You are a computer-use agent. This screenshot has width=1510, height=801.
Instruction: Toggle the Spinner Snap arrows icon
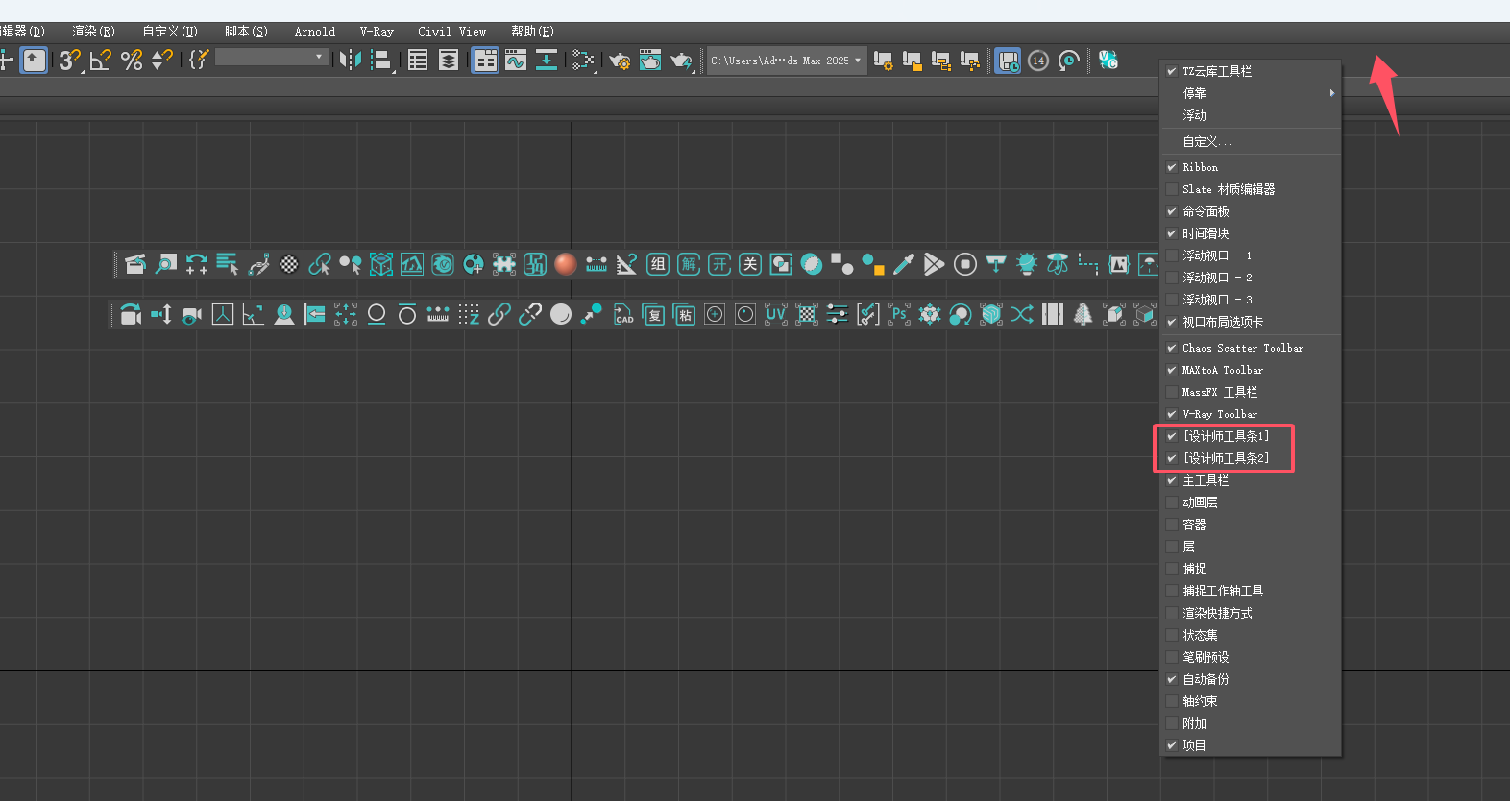click(x=162, y=61)
